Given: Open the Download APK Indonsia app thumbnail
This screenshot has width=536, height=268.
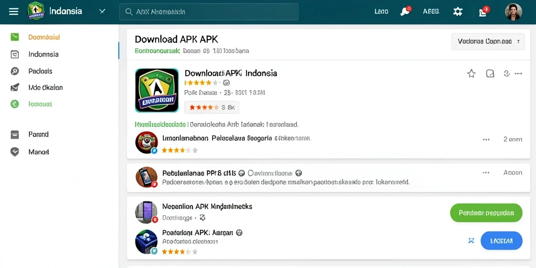Looking at the screenshot, I should coord(157,91).
